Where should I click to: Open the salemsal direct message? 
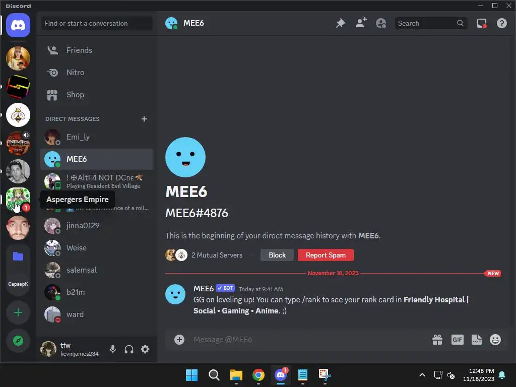pos(97,270)
